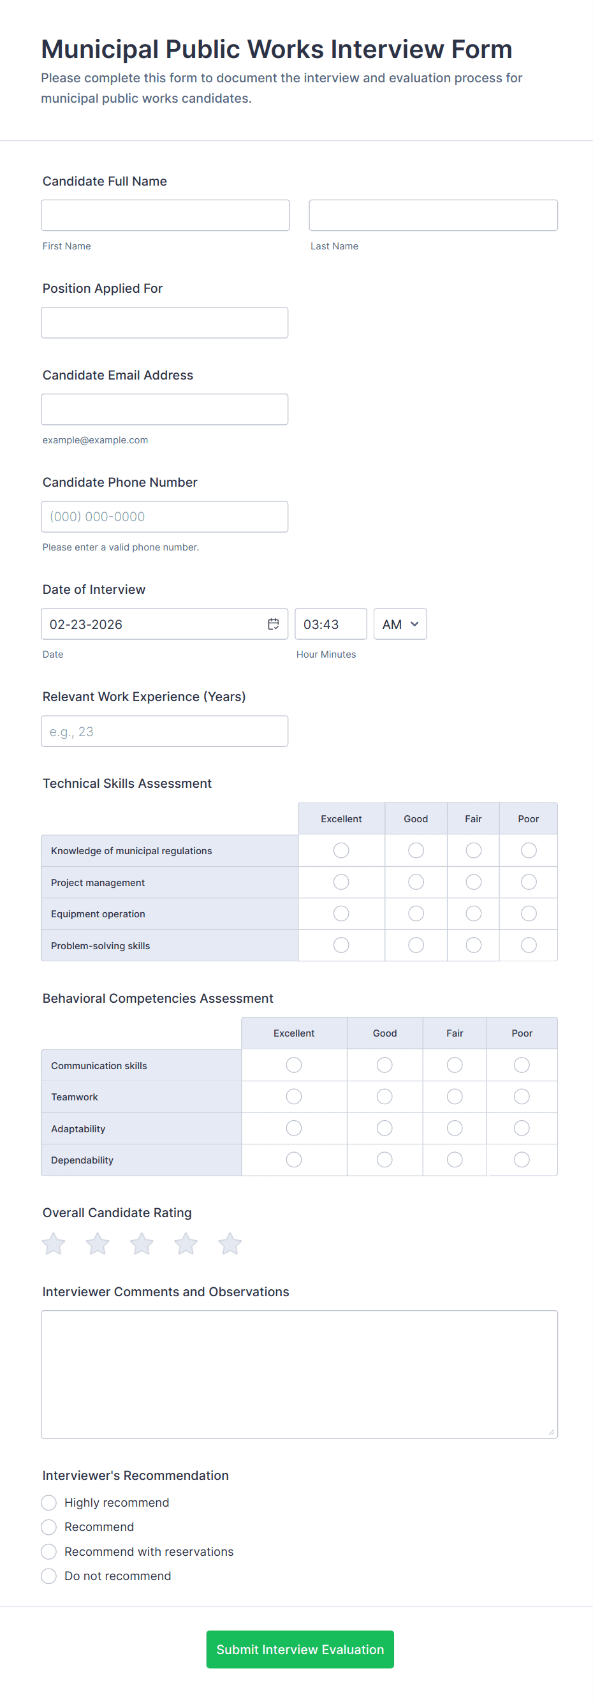The height and width of the screenshot is (1700, 593).
Task: Give a three-star overall rating
Action: coord(142,1243)
